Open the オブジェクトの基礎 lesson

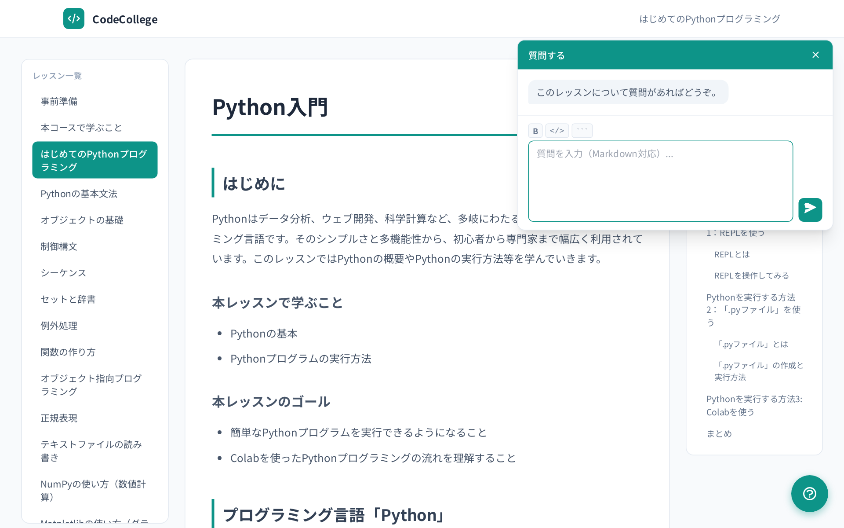[x=95, y=220]
